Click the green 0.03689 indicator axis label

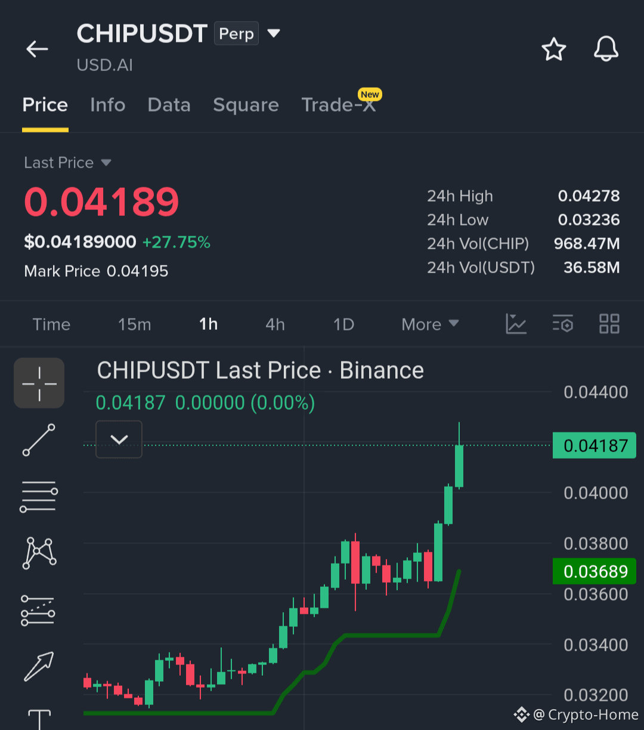point(595,571)
